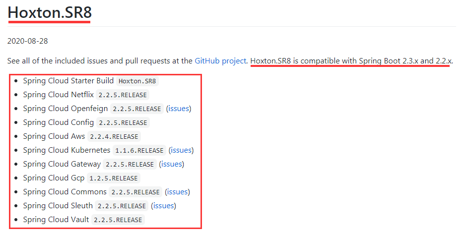Click Spring Cloud Gateway version badge
The width and height of the screenshot is (466, 234).
tap(130, 164)
